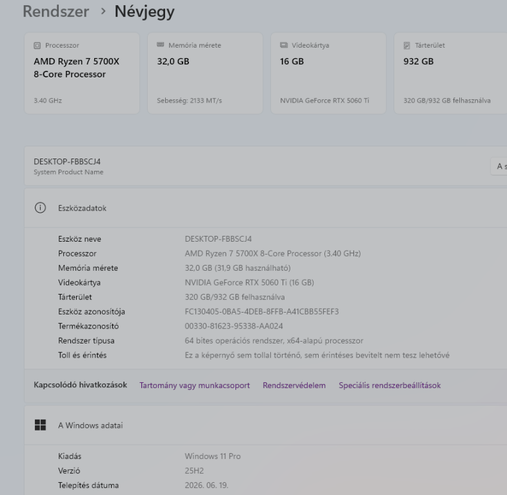Go back to Rendszer breadcrumb
The height and width of the screenshot is (495, 507).
[x=56, y=12]
